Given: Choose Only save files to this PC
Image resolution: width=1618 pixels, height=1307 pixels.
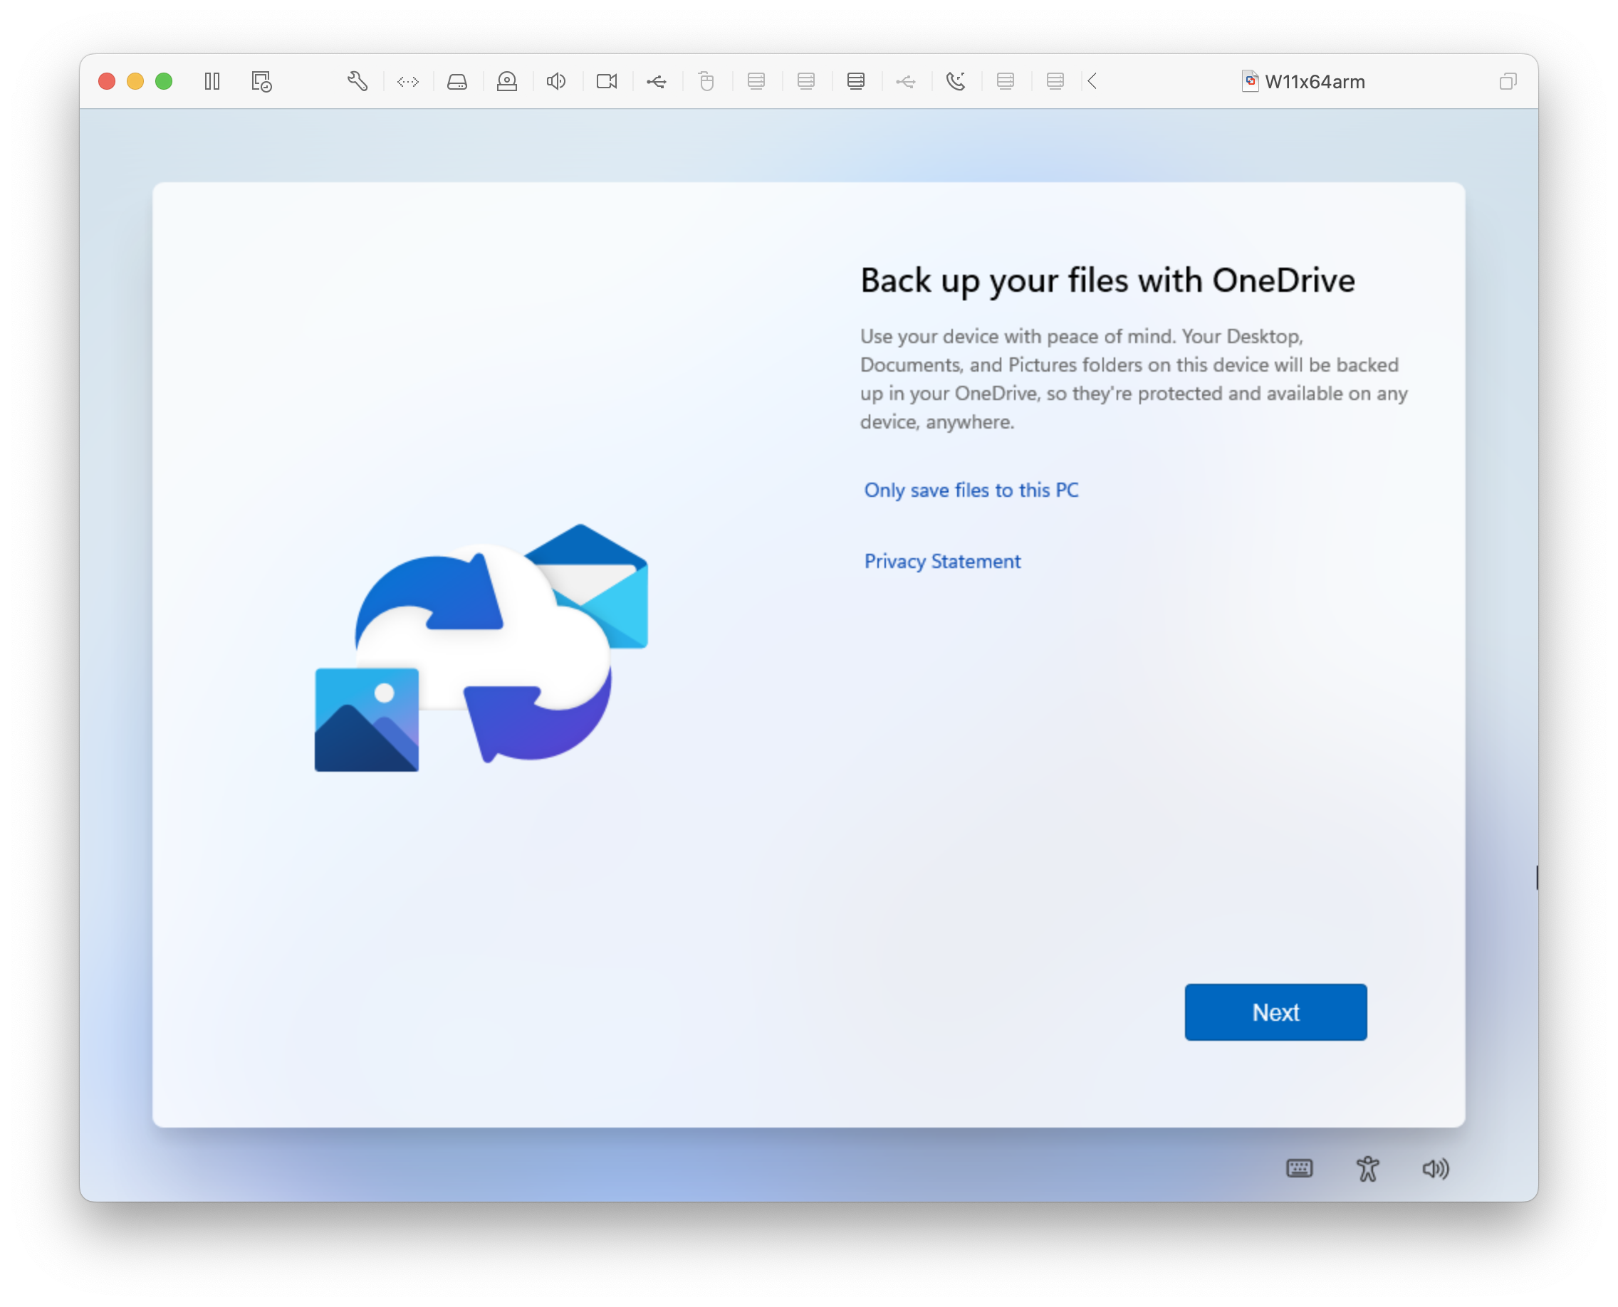Looking at the screenshot, I should 971,490.
